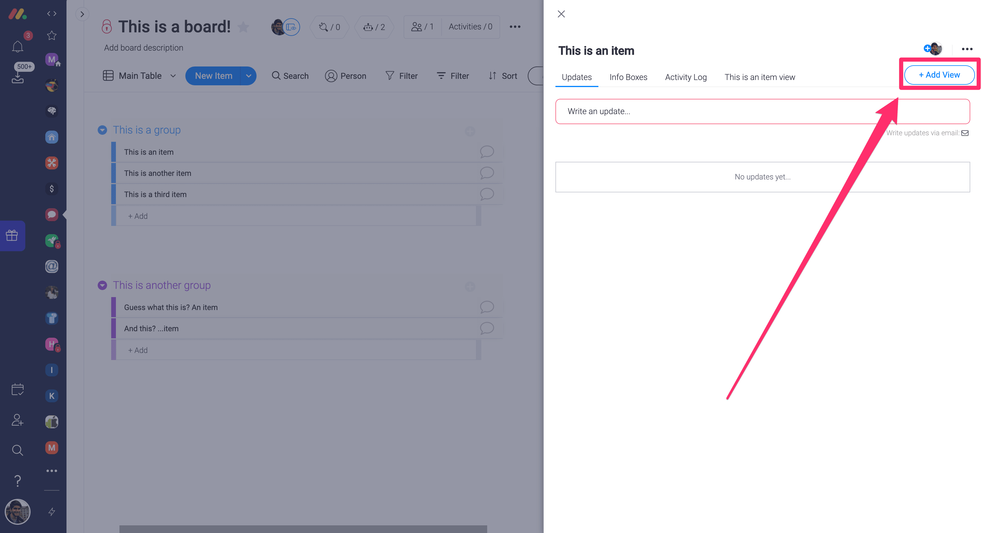
Task: Expand the collapsed sidebar arrow
Action: tap(82, 14)
